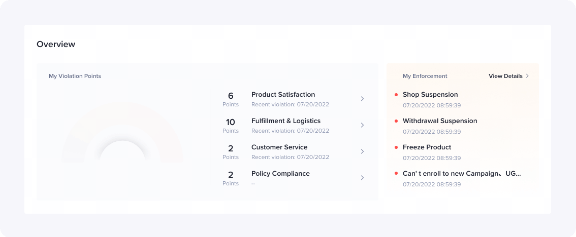Click the red dot beside Shop Suspension

point(396,95)
